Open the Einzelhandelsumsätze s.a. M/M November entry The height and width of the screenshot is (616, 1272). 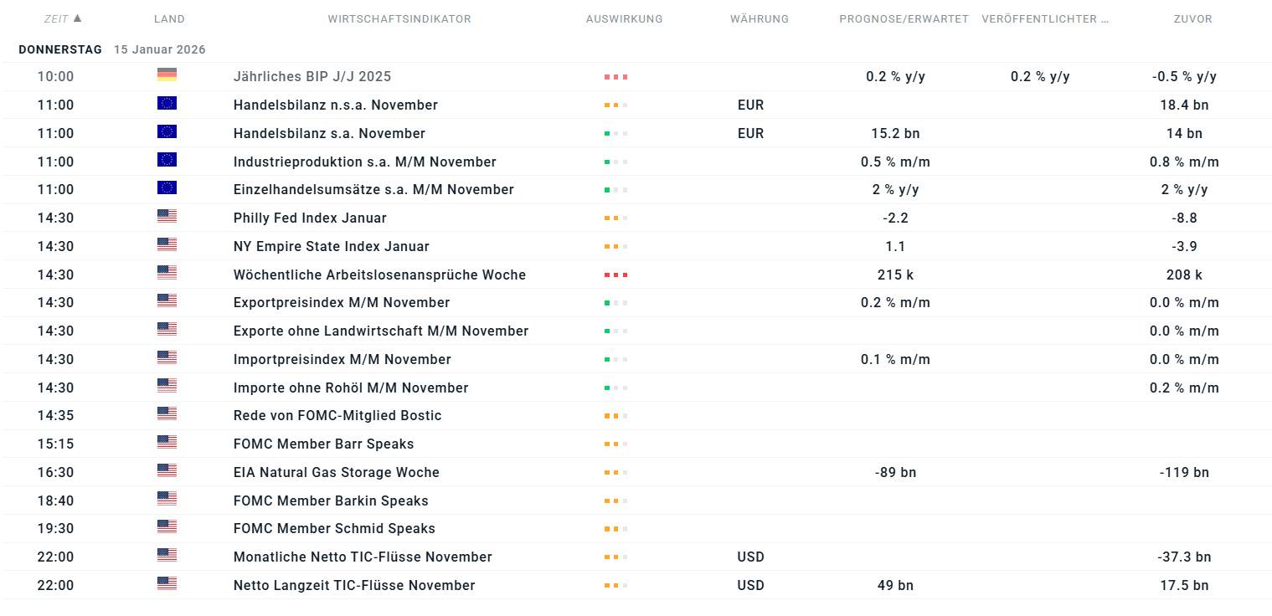tap(373, 190)
